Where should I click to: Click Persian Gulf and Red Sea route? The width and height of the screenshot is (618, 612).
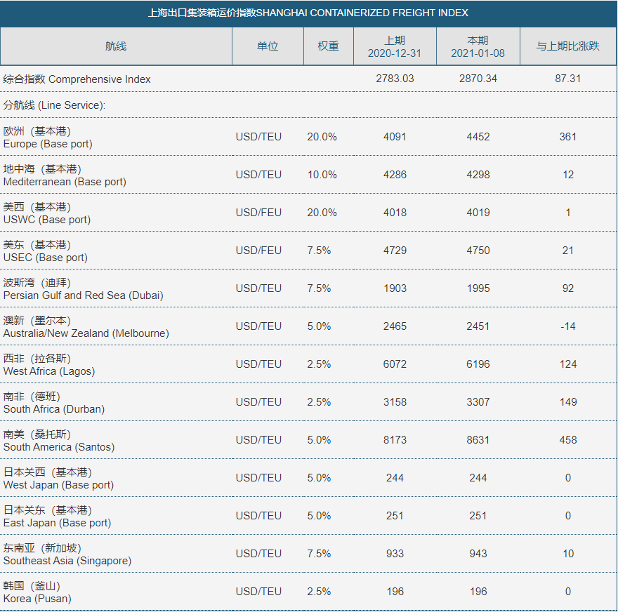83,289
